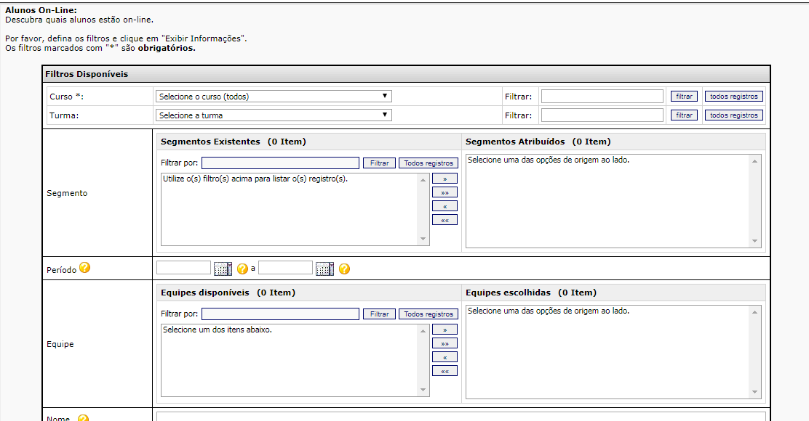Image resolution: width=809 pixels, height=421 pixels.
Task: Click the Filtrar por field in Equipes disponíveis
Action: 280,314
